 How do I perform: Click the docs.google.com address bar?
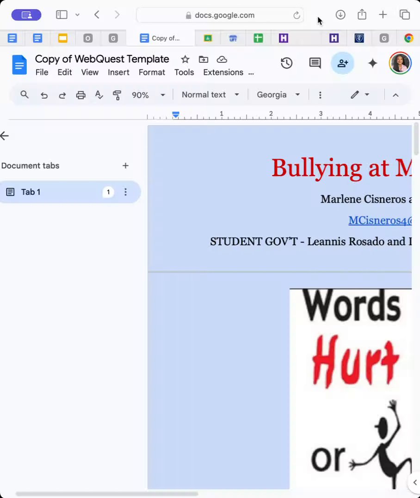(x=220, y=15)
